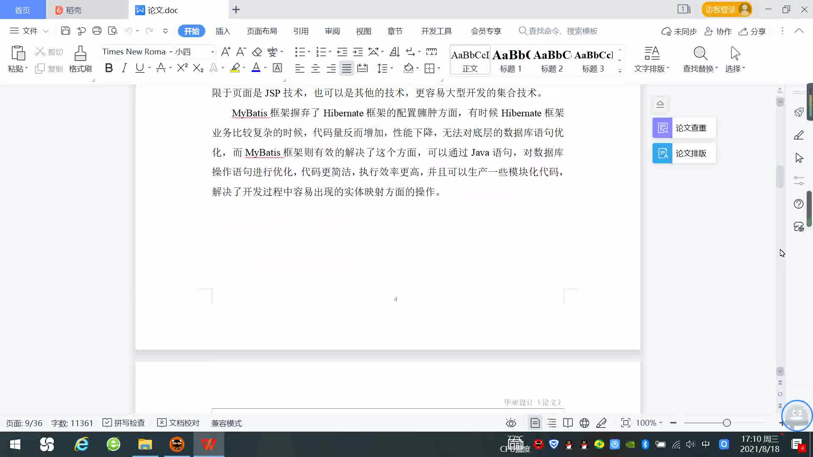Image resolution: width=813 pixels, height=457 pixels.
Task: Click the print icon in quick toolbar
Action: pyautogui.click(x=97, y=31)
